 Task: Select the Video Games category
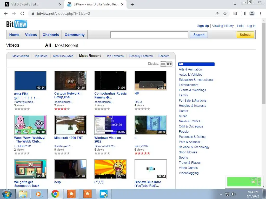(188, 168)
